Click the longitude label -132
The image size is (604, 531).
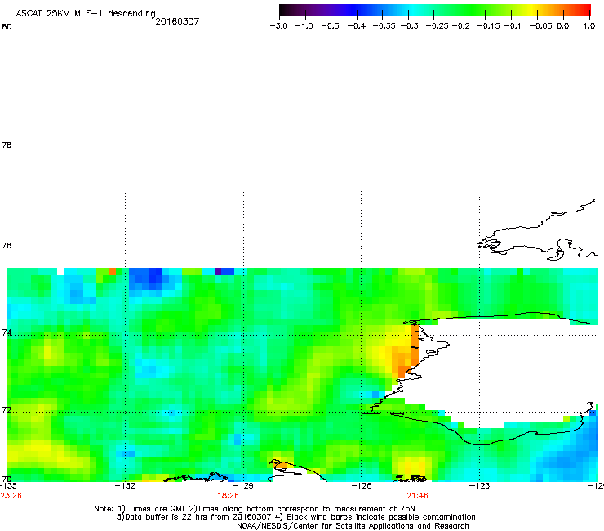125,486
